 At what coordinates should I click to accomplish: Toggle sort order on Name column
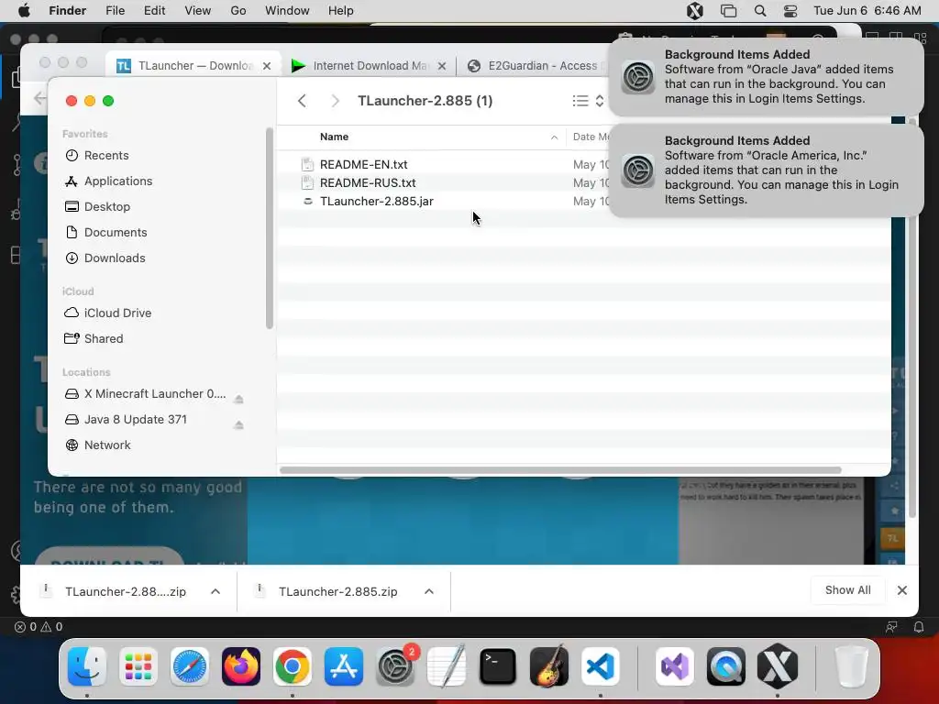tap(554, 137)
